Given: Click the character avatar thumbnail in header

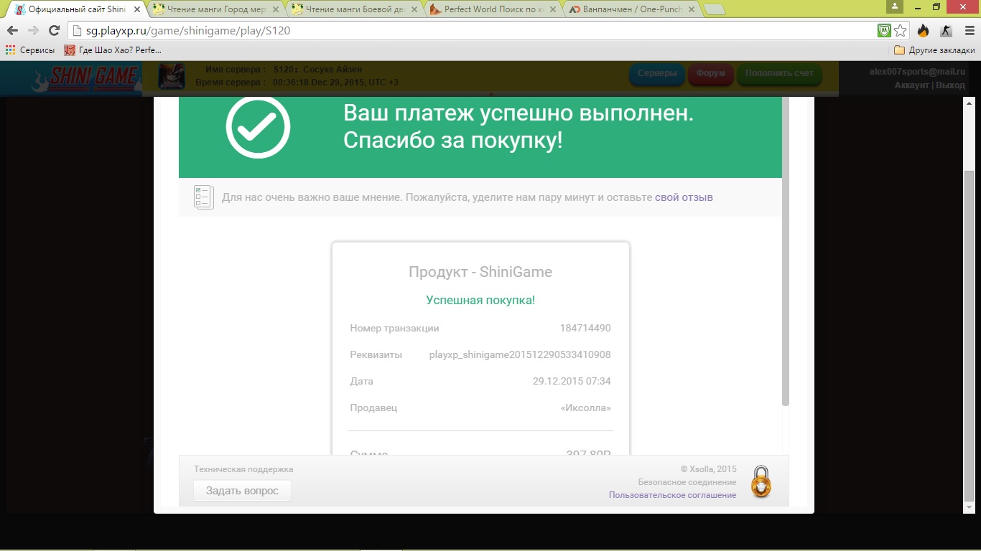Looking at the screenshot, I should (172, 77).
